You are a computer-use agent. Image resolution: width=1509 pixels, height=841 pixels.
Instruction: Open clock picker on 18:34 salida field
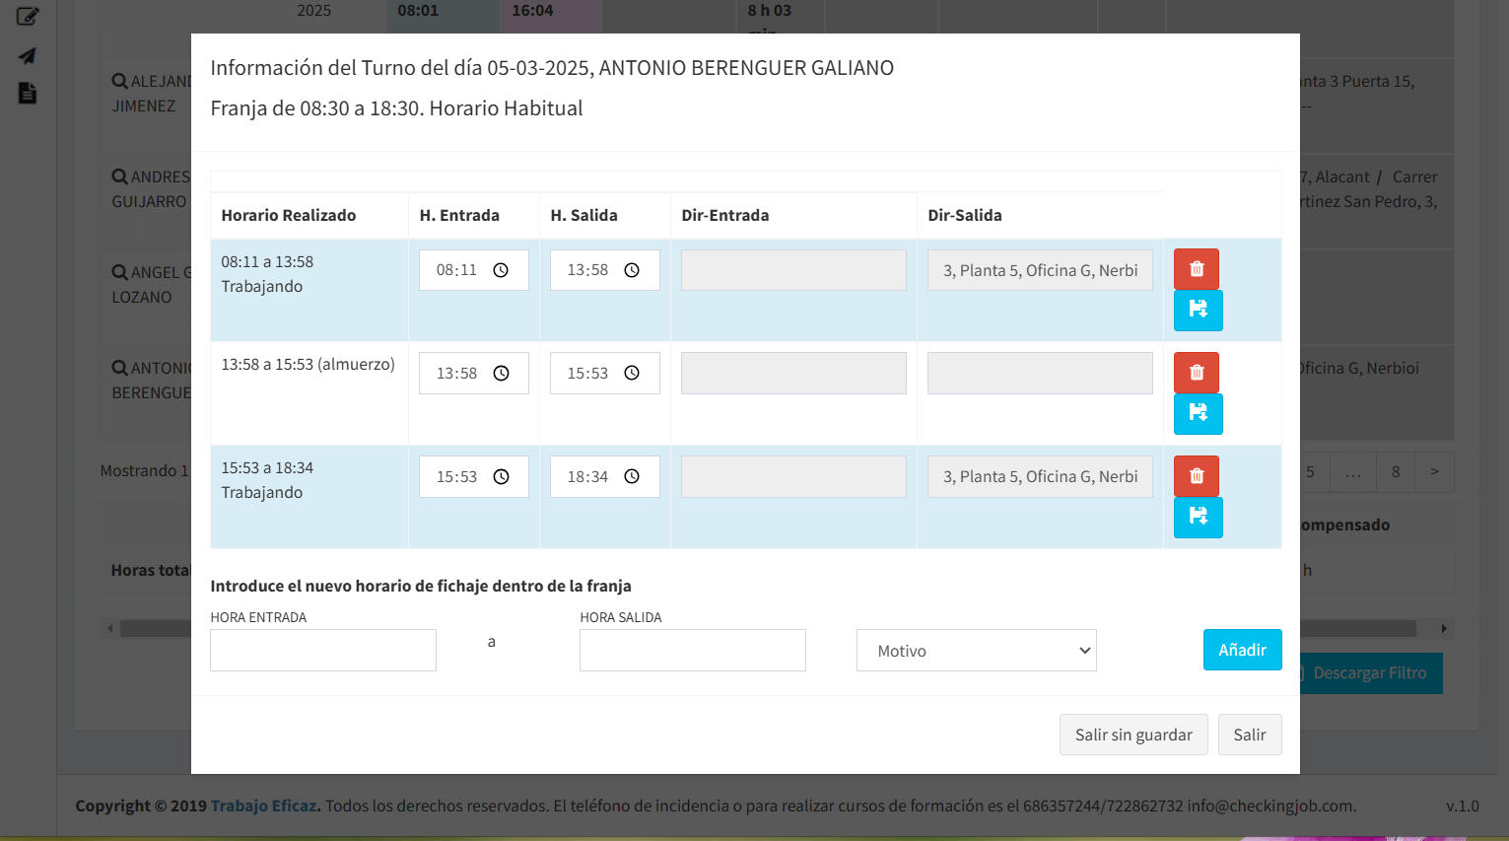(x=632, y=477)
